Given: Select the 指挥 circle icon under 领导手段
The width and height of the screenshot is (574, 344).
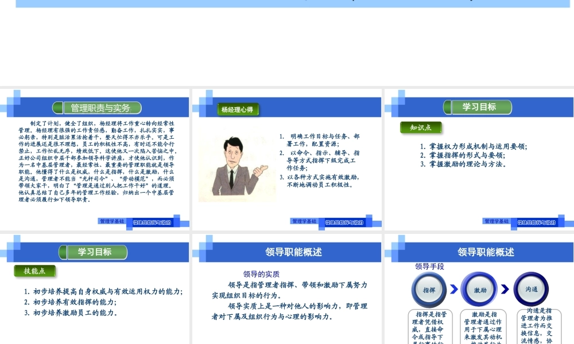Looking at the screenshot, I should coord(430,290).
